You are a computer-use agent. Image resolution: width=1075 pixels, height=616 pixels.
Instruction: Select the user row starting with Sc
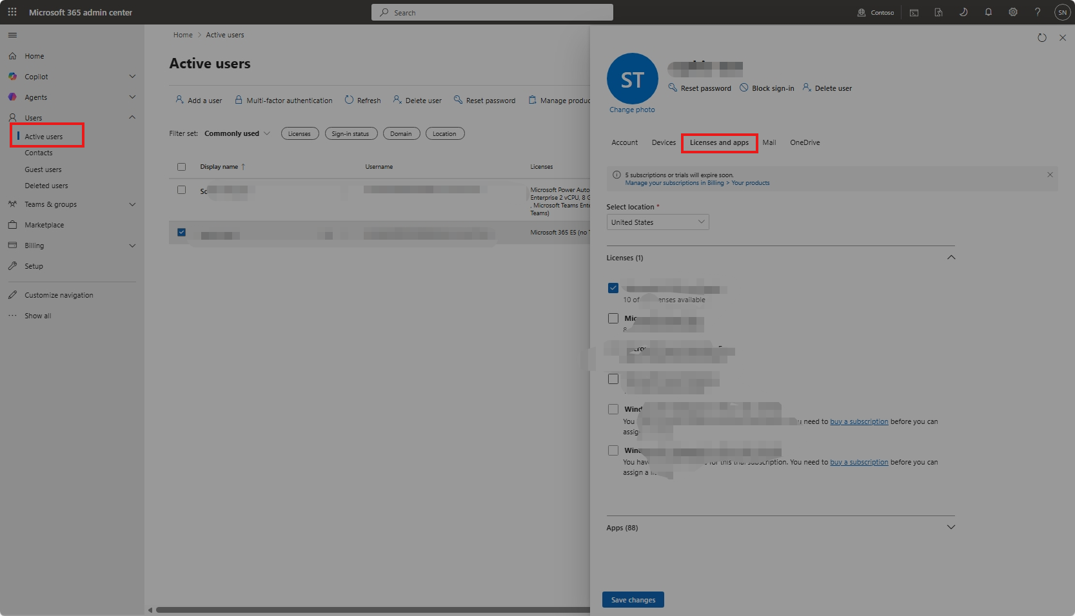click(x=181, y=190)
